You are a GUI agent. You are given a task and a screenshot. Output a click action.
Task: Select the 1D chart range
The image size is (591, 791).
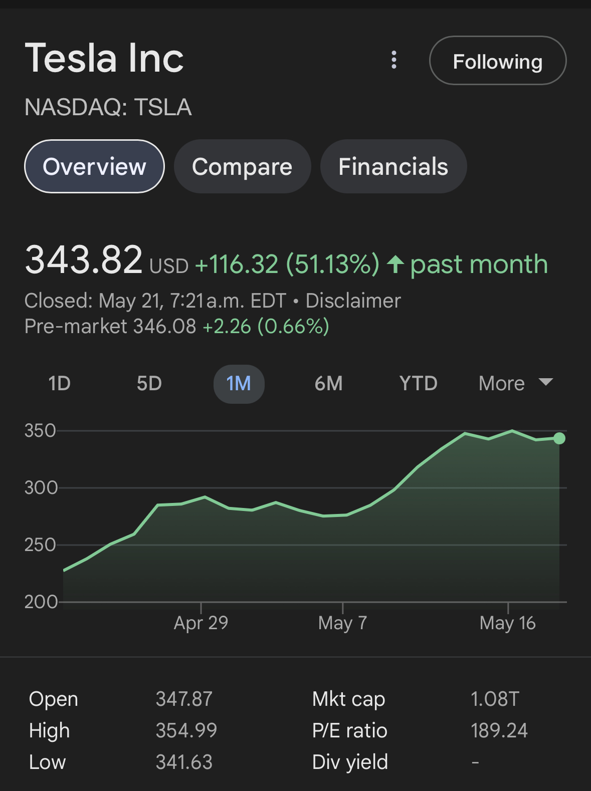coord(59,384)
